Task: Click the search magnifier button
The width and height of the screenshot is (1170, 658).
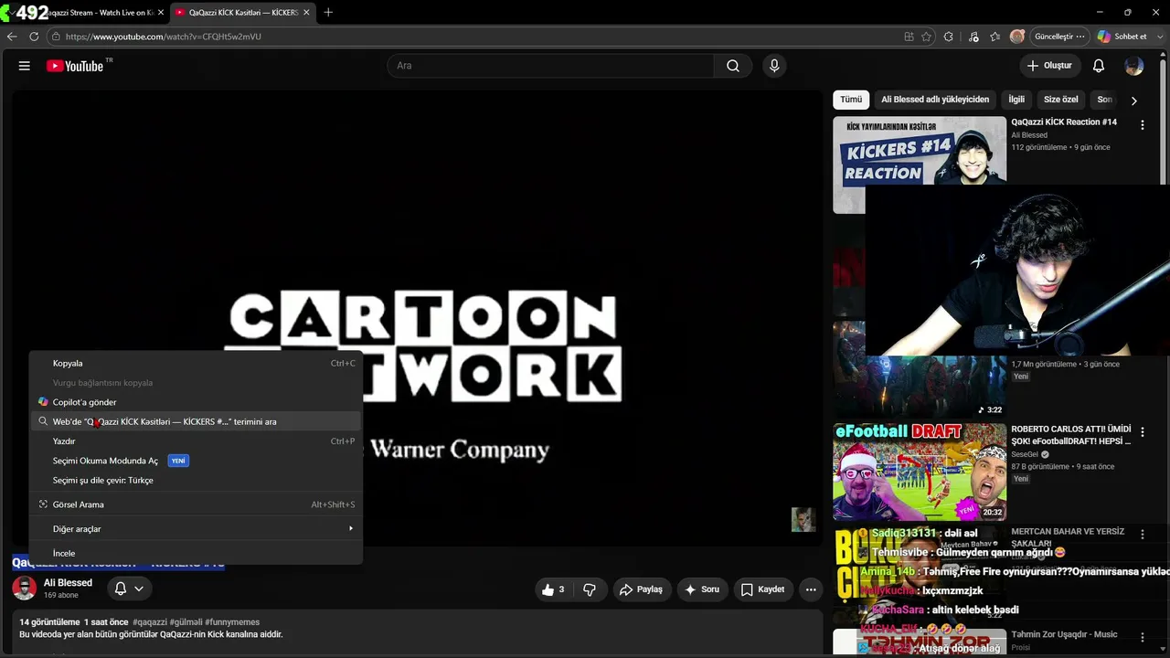Action: 733,66
